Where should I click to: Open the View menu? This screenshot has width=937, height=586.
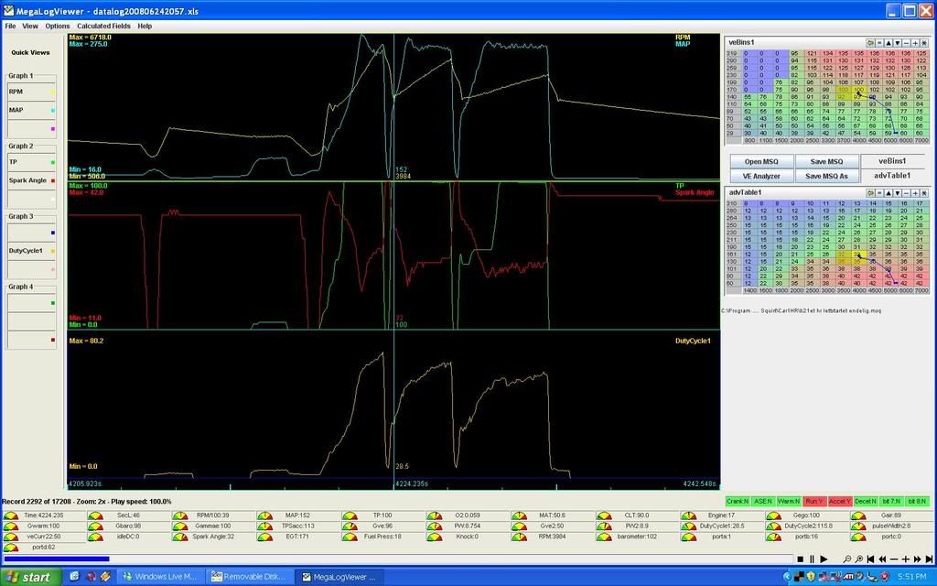pyautogui.click(x=30, y=27)
